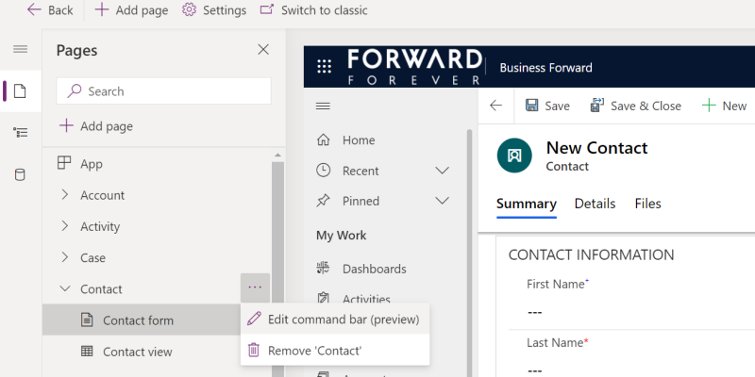
Task: Choose Remove 'Contact' from the menu
Action: 335,350
